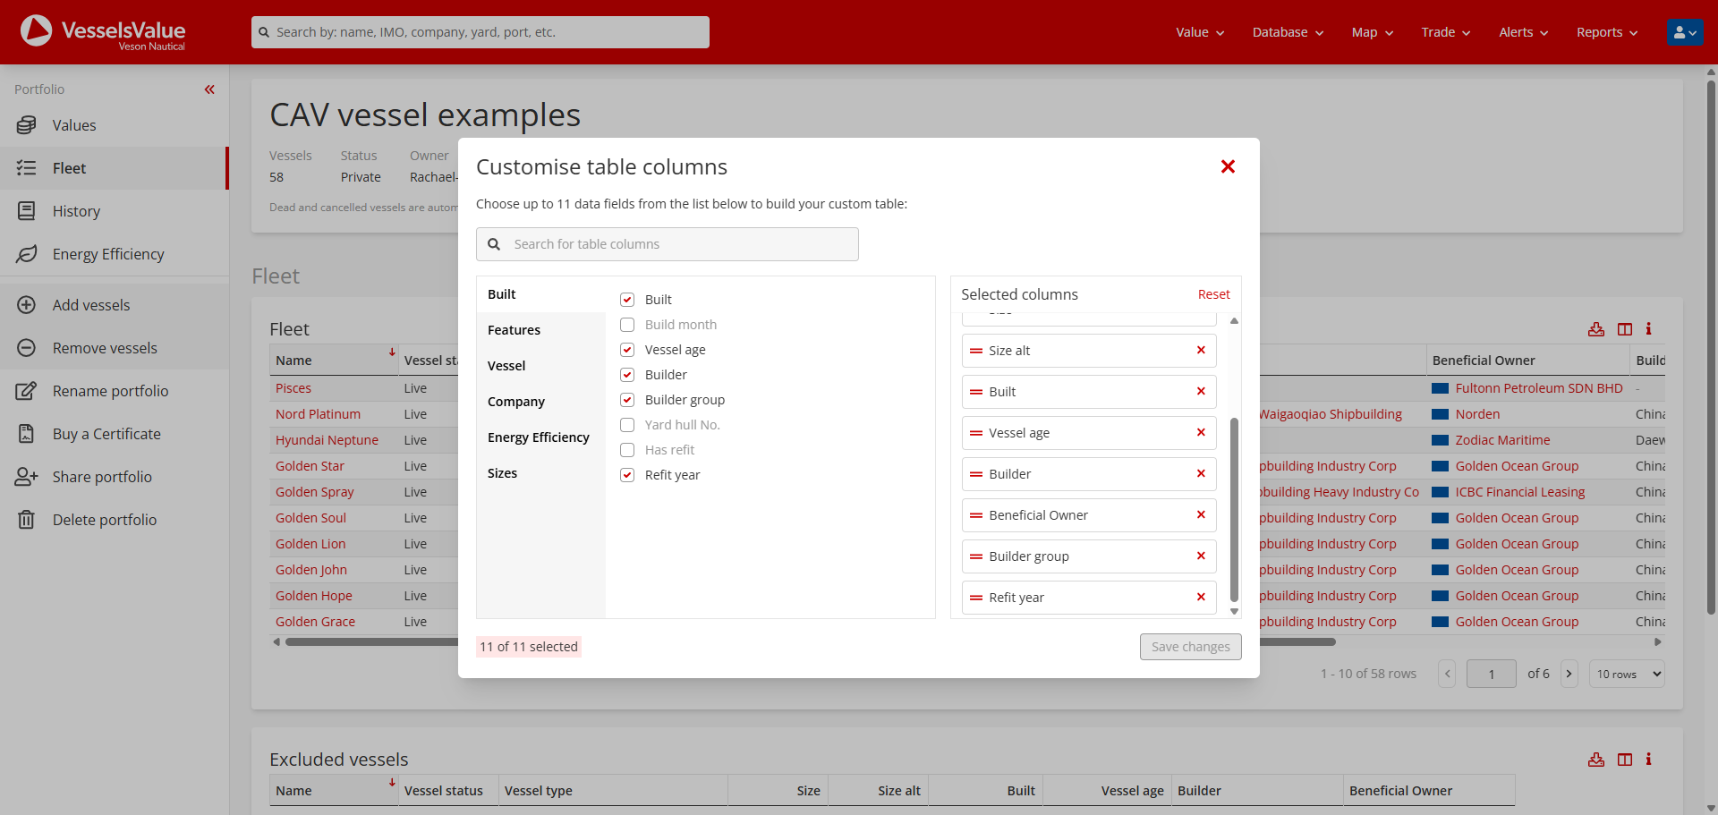The height and width of the screenshot is (815, 1718).
Task: Click the Energy Efficiency leaf icon in sidebar
Action: pyautogui.click(x=27, y=254)
